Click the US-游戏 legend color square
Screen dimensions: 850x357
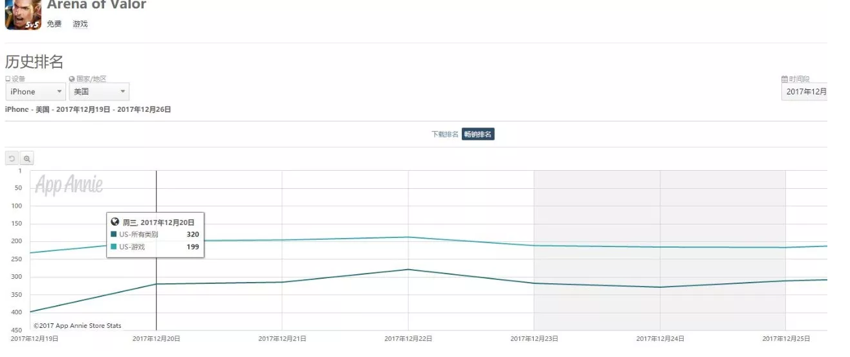click(x=114, y=246)
